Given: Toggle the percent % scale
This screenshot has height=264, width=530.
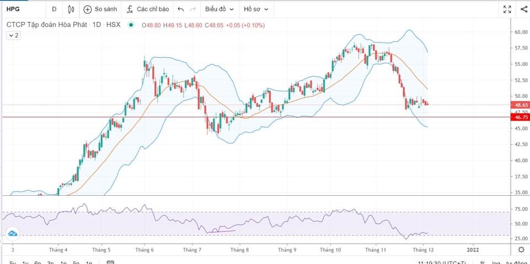Looking at the screenshot, I should 482,262.
